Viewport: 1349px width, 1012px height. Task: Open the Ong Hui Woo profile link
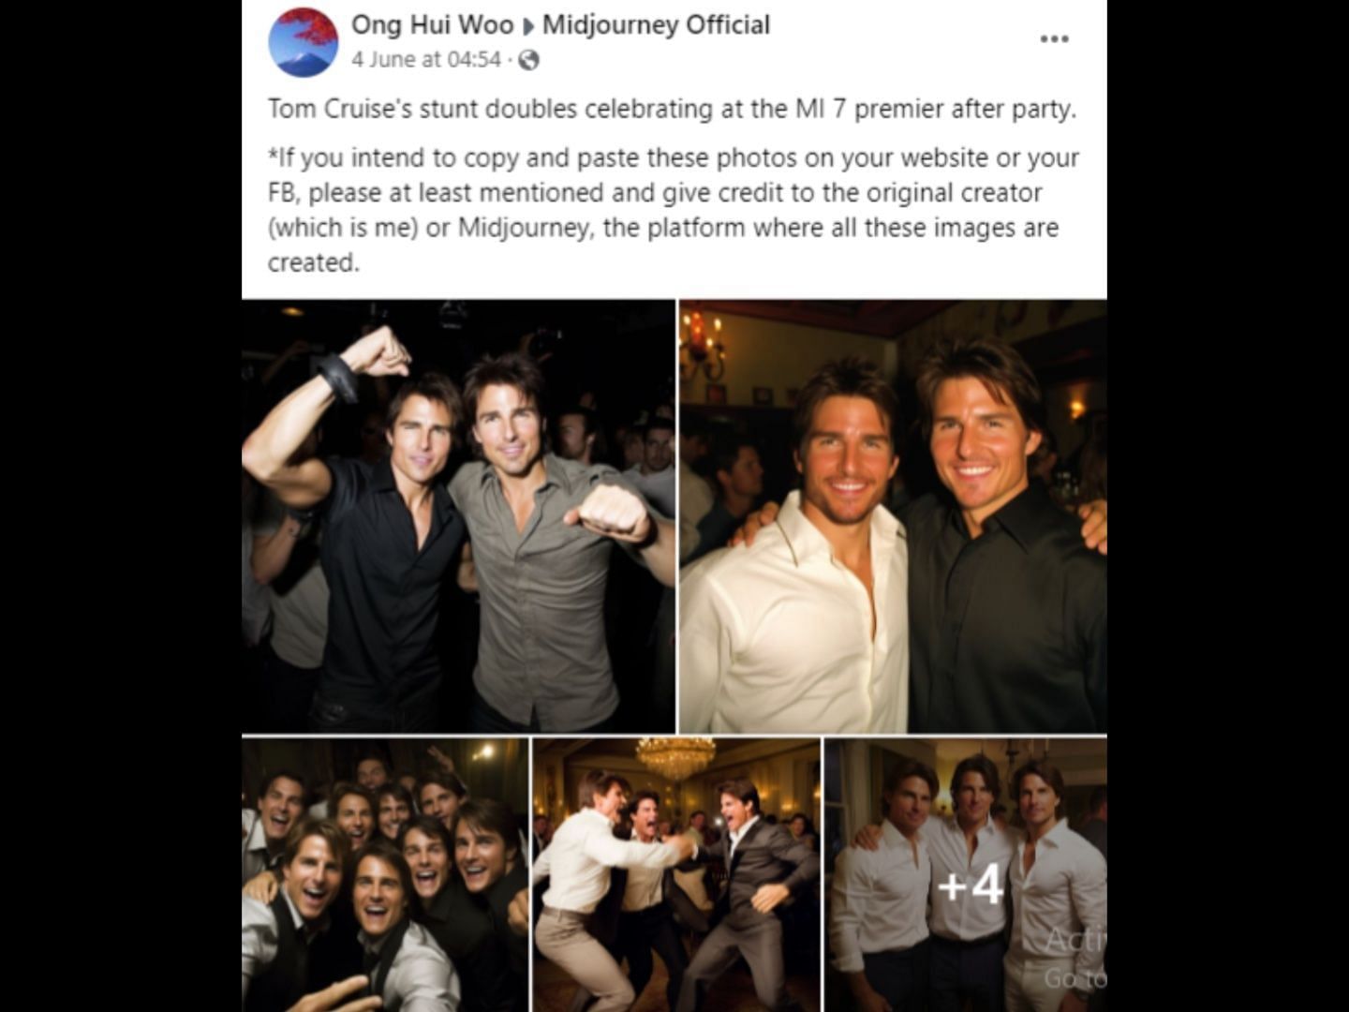click(432, 24)
